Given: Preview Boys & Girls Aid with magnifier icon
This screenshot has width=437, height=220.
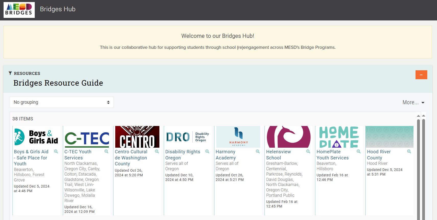Looking at the screenshot, I should pyautogui.click(x=56, y=152).
